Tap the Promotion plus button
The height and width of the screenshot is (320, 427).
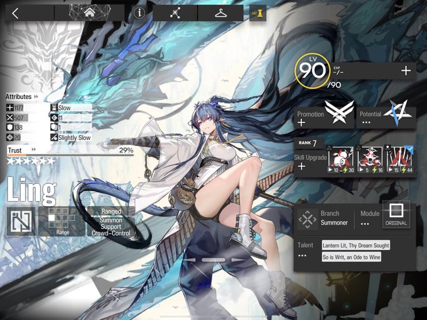(x=301, y=123)
